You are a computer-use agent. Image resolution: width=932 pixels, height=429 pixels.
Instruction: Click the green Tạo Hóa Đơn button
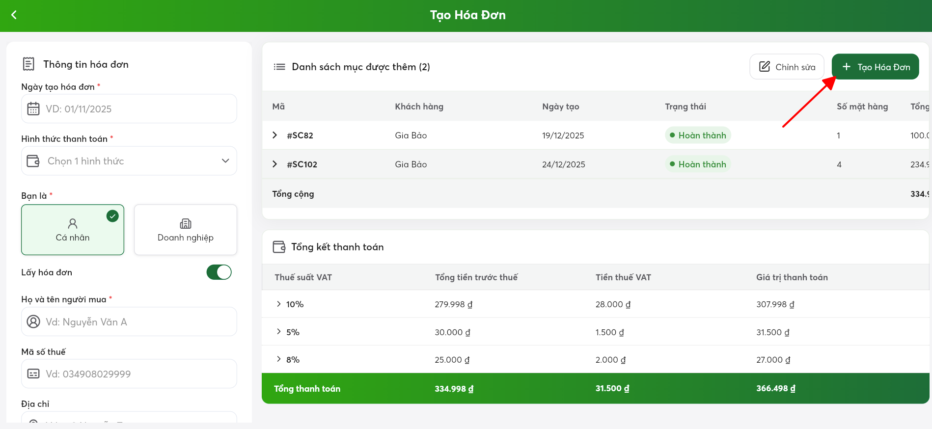875,67
